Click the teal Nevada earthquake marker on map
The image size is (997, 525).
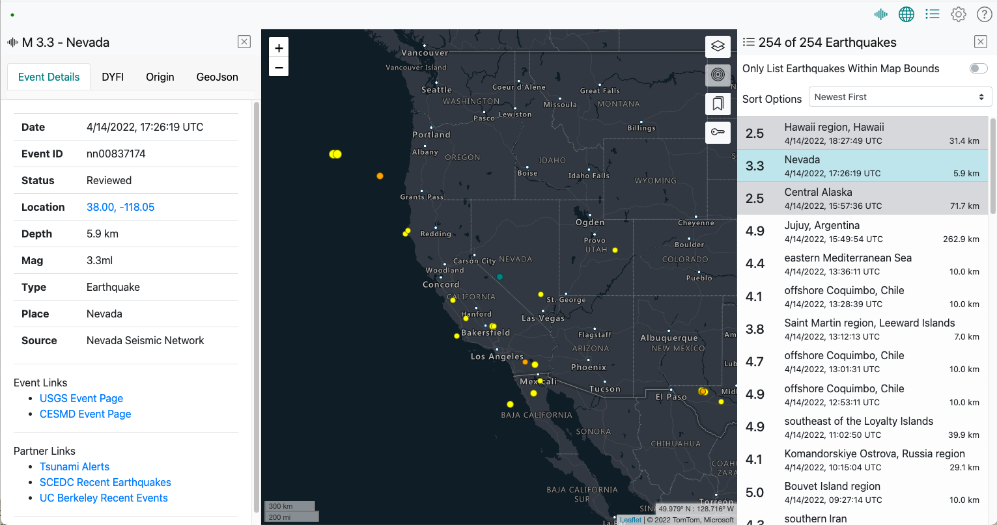[500, 276]
